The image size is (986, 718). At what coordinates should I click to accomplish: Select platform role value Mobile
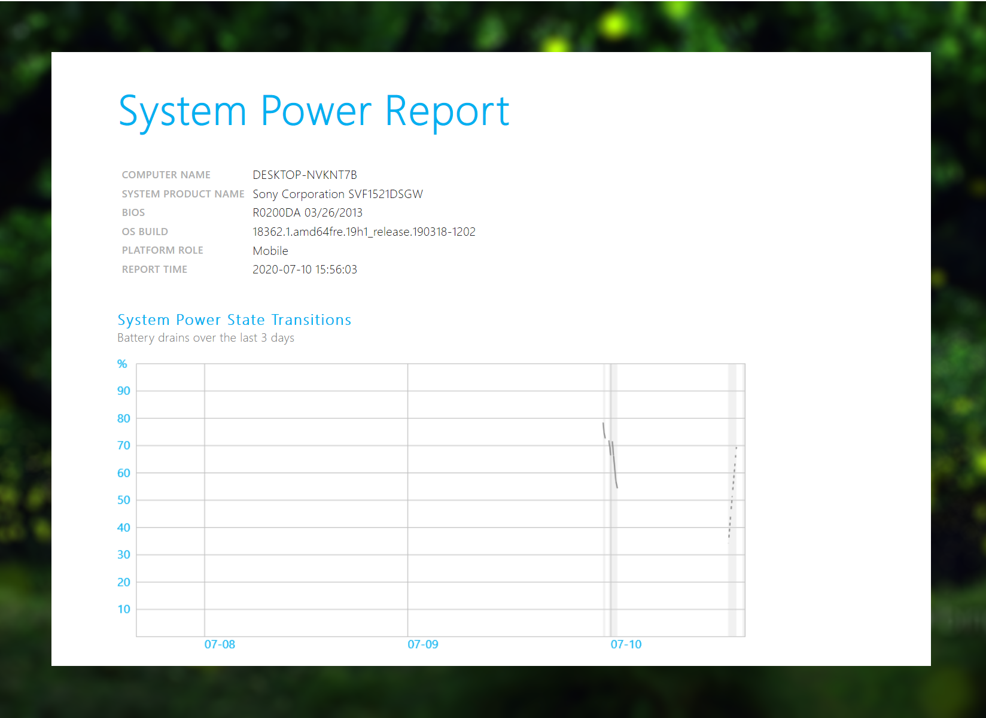tap(270, 251)
